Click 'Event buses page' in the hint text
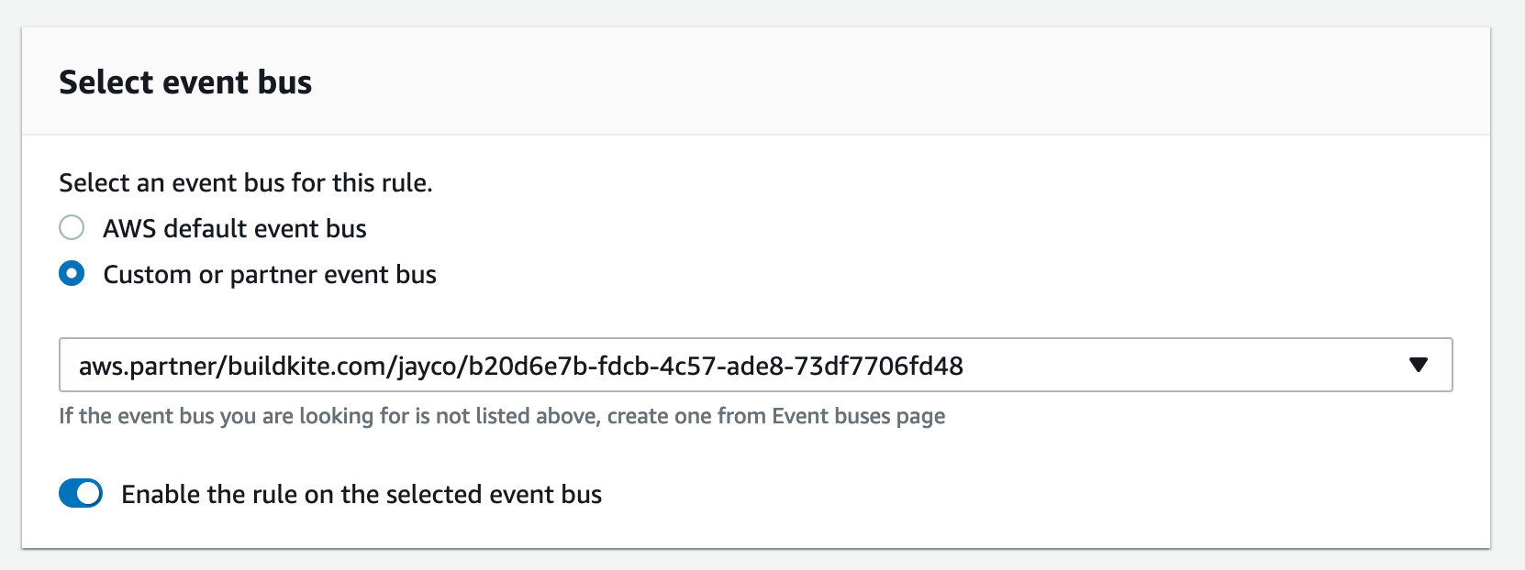This screenshot has height=570, width=1525. (858, 416)
